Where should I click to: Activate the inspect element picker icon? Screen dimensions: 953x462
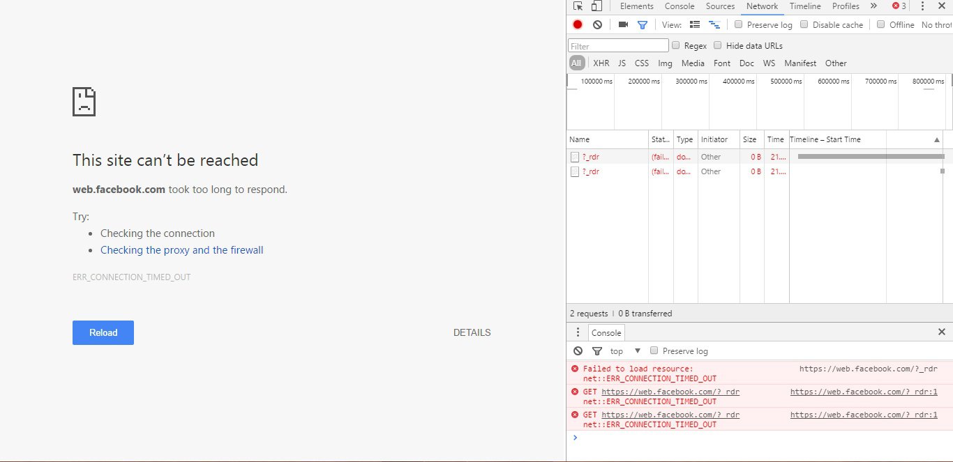click(578, 6)
